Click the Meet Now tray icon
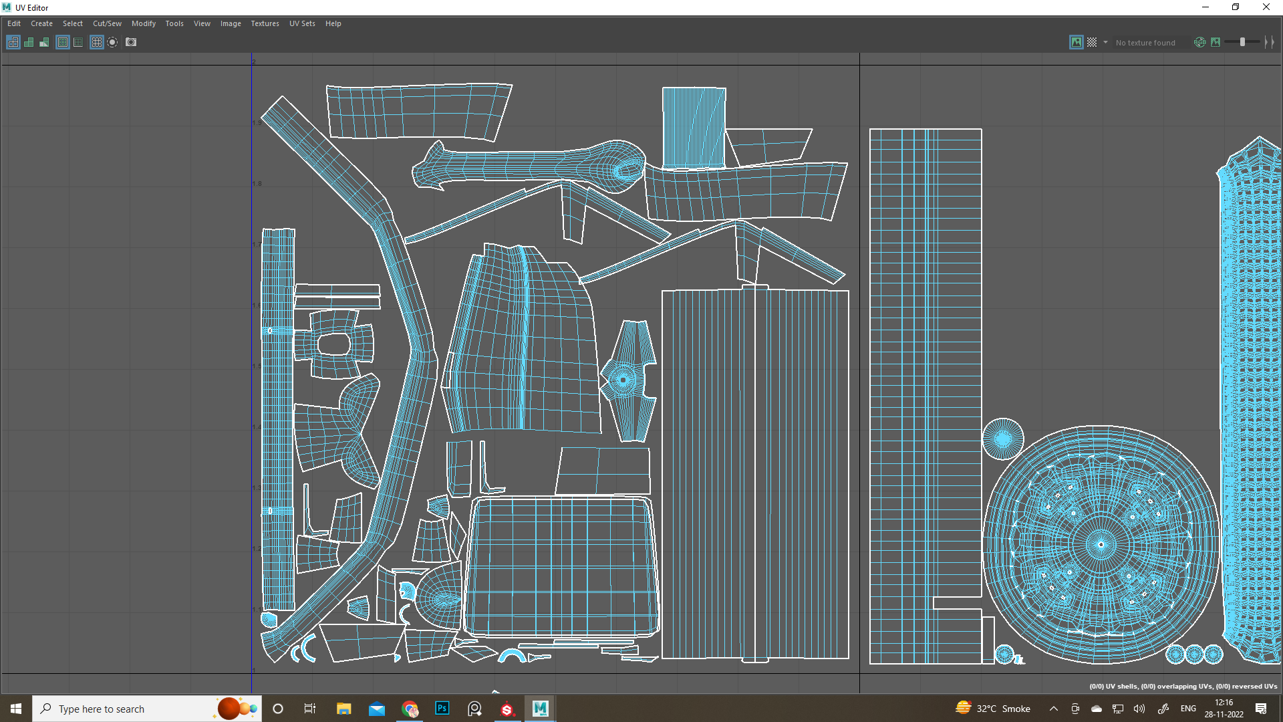 1075,709
